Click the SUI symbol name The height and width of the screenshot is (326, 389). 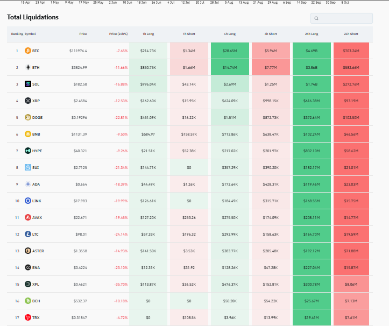(x=36, y=168)
